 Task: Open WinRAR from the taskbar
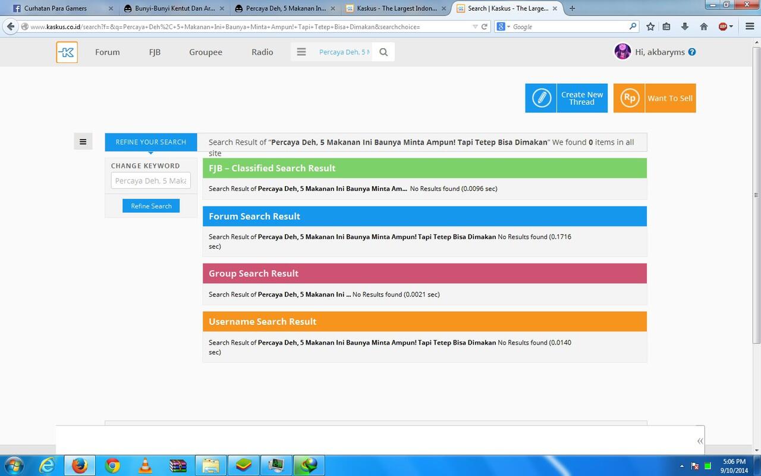pos(178,465)
